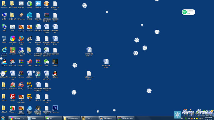This screenshot has height=120, width=214.
Task: Launch the Photoshop desktop shortcut
Action: pos(55,108)
